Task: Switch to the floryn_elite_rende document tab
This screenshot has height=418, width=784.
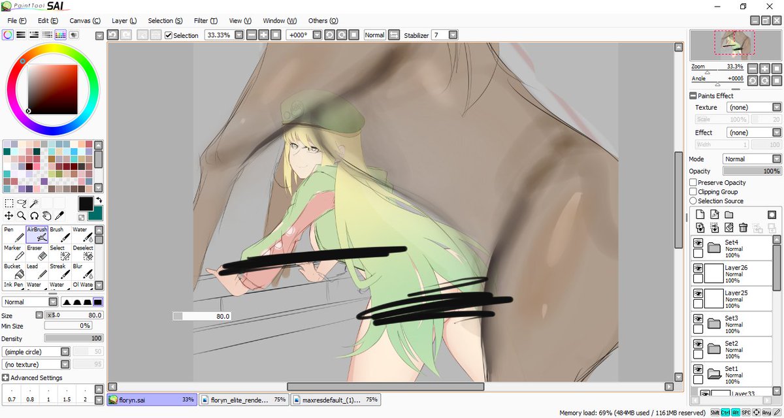Action: pos(243,399)
